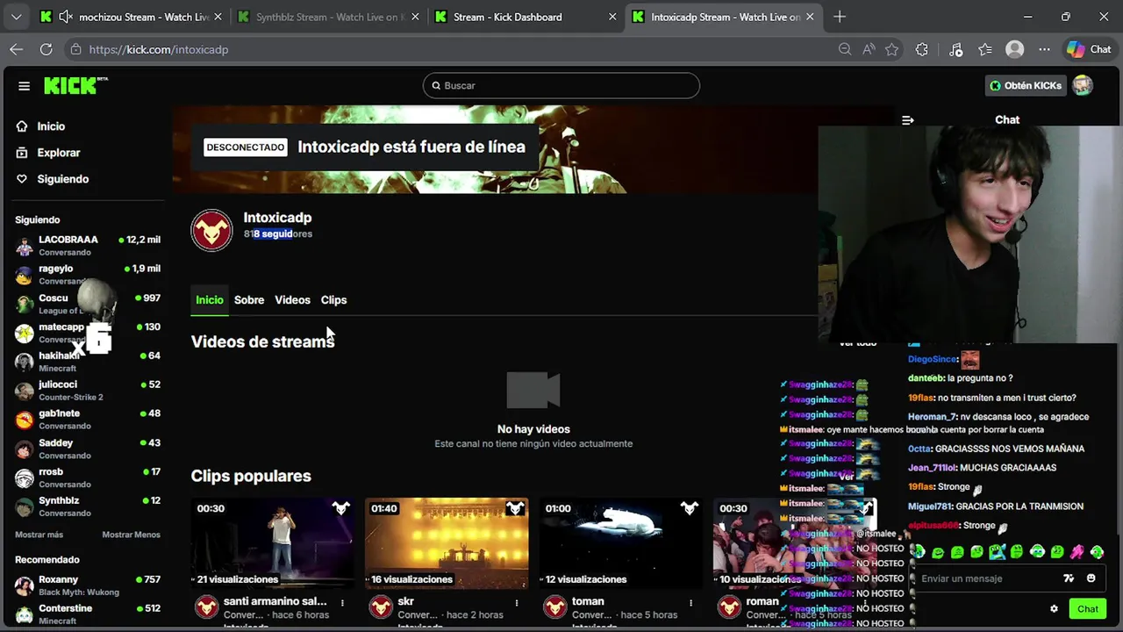This screenshot has width=1123, height=632.
Task: Open the browser settings three-dots menu
Action: pos(1044,50)
